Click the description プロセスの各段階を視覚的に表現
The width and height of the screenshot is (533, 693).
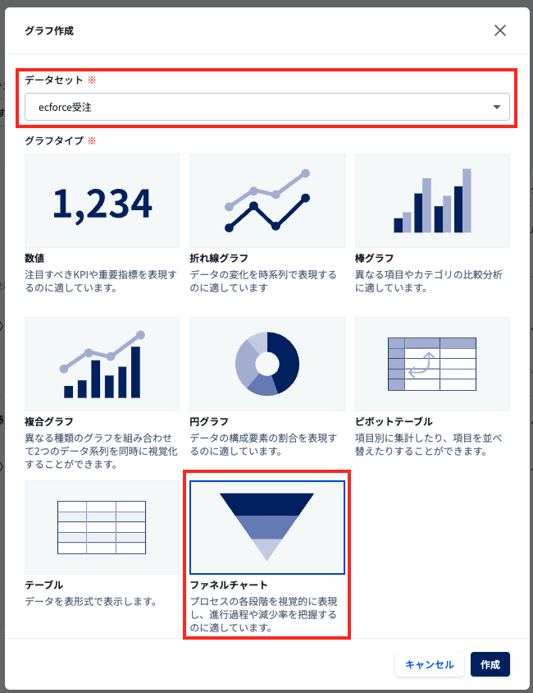263,615
